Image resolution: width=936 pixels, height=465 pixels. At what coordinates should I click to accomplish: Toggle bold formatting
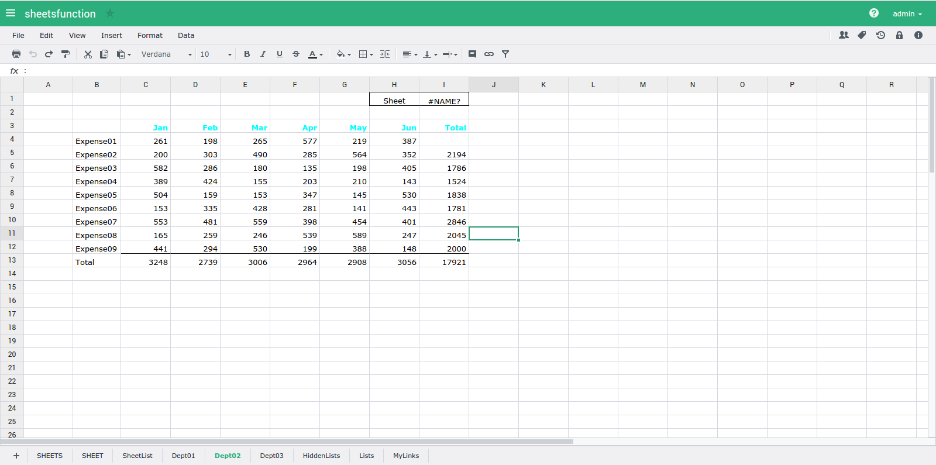[247, 54]
